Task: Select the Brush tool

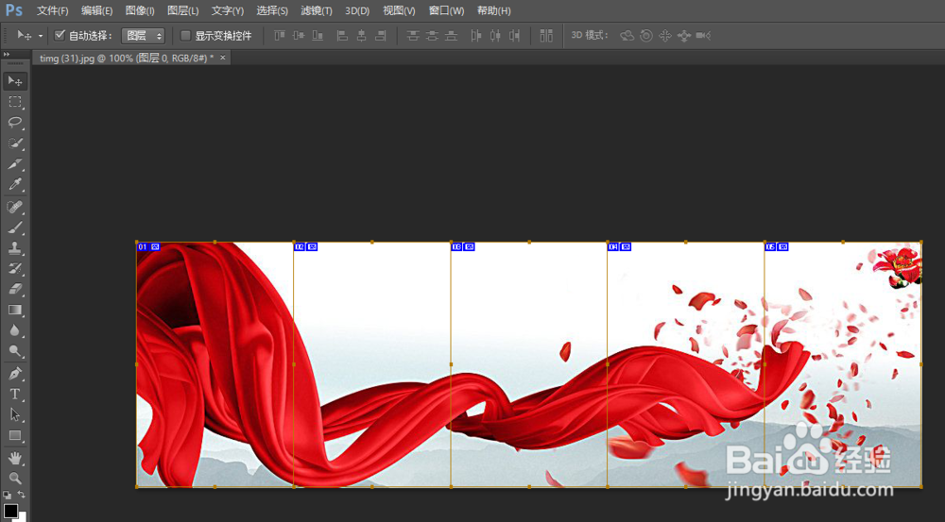Action: click(15, 227)
